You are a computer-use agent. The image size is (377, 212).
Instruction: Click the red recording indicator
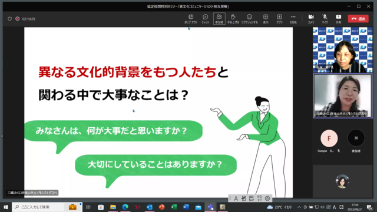[x=17, y=19]
